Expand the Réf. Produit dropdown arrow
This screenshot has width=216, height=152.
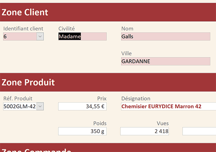point(40,106)
